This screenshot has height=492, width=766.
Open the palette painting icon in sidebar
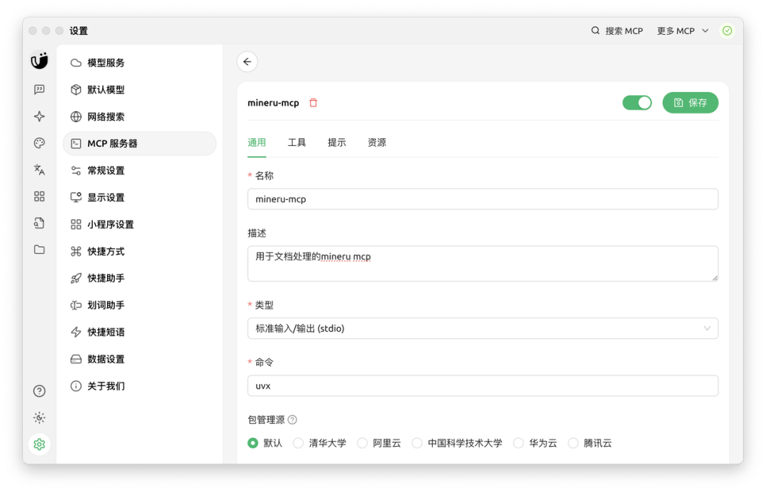pyautogui.click(x=40, y=143)
